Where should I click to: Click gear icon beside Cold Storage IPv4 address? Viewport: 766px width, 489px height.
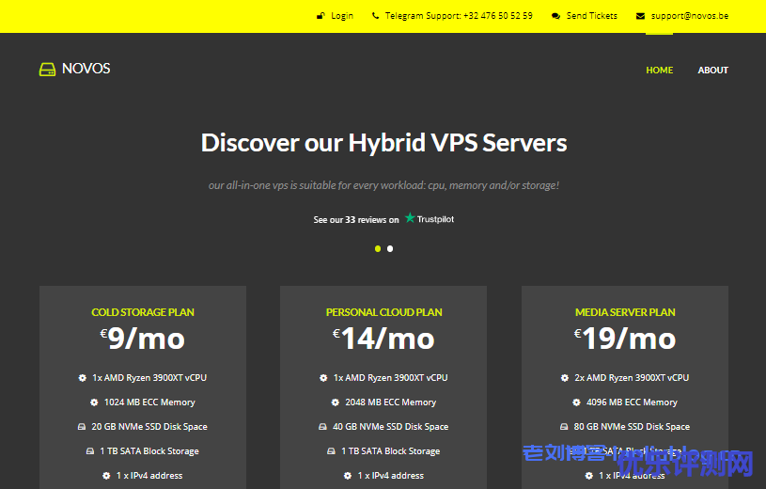[106, 475]
